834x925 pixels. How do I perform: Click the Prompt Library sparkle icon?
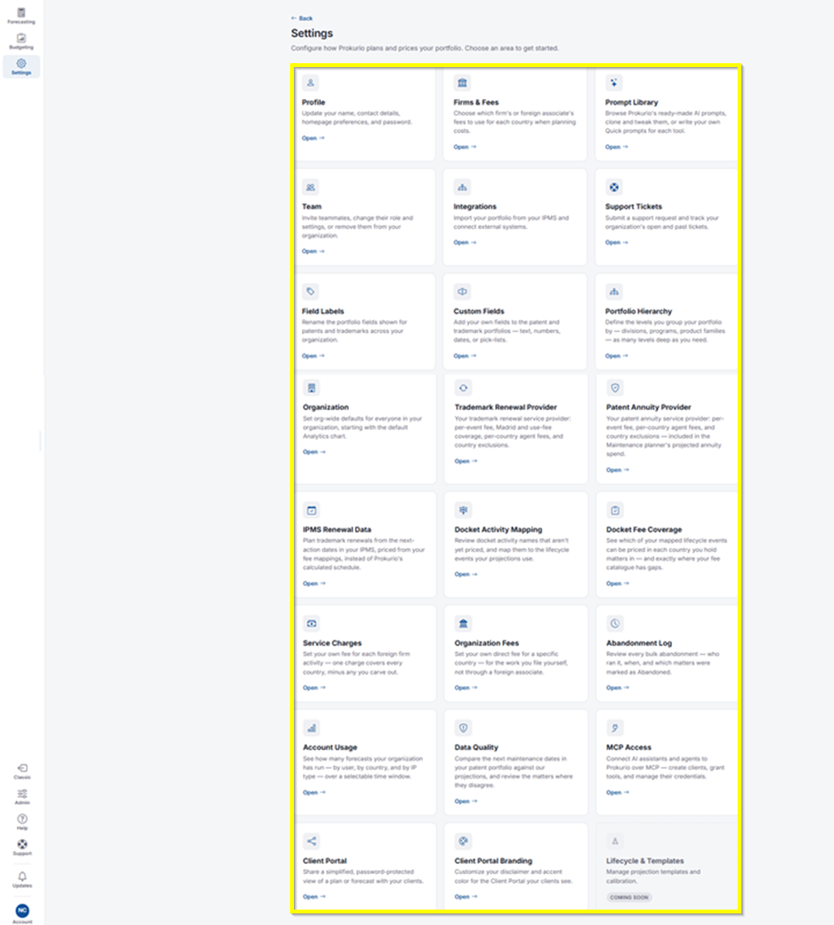[x=613, y=82]
